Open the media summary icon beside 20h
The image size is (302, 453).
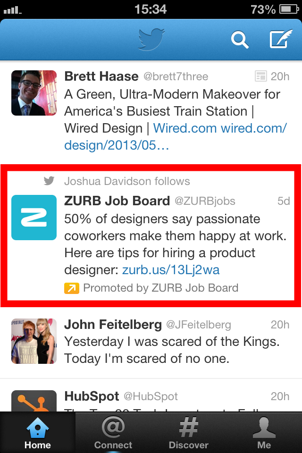260,76
